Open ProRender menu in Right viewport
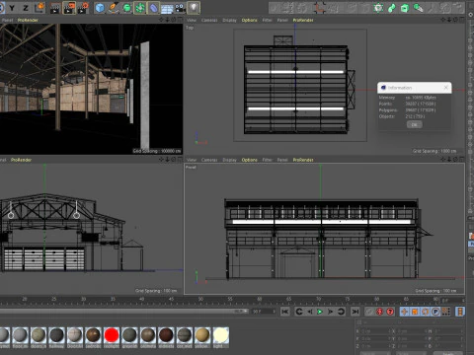This screenshot has width=474, height=355. [x=22, y=160]
